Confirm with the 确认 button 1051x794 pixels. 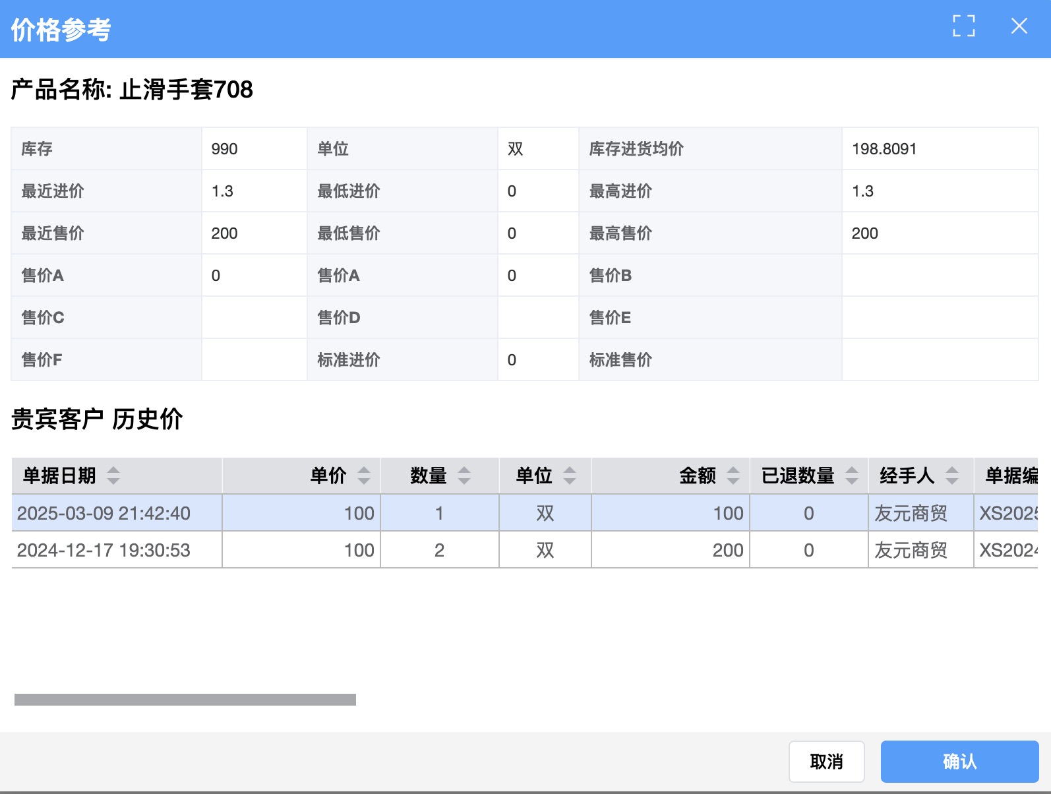pyautogui.click(x=959, y=762)
